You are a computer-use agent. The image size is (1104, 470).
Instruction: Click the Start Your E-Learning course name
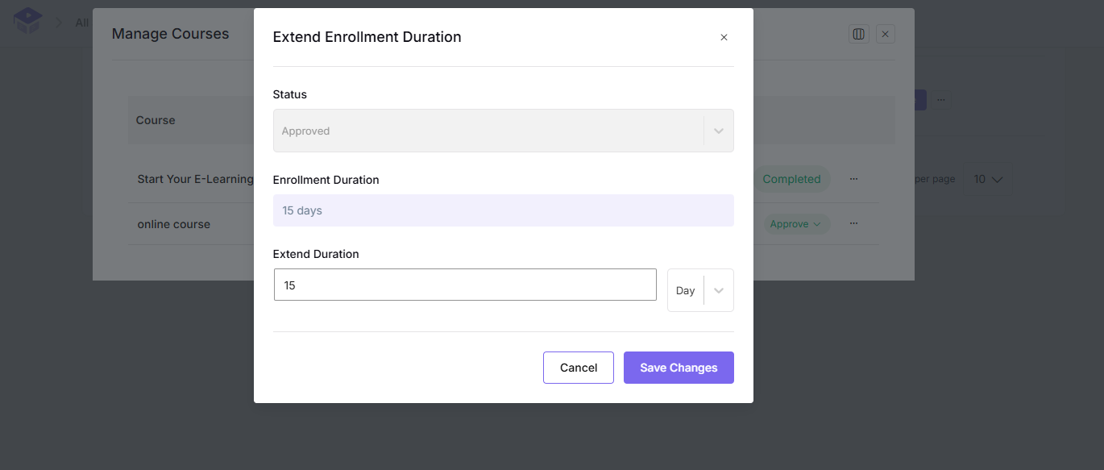pos(195,179)
